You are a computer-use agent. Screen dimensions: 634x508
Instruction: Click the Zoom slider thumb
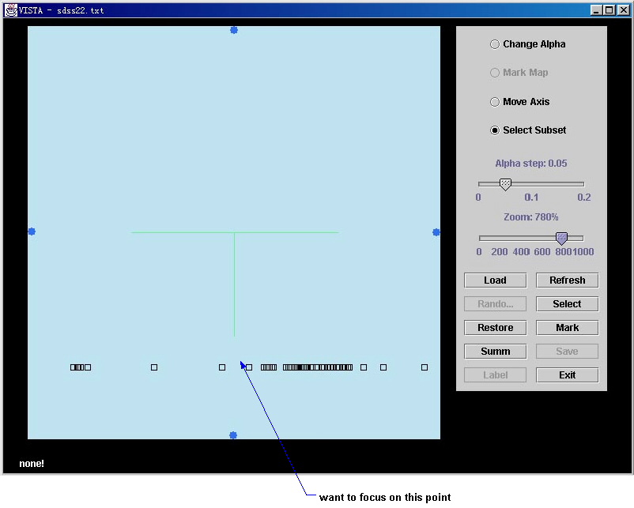coord(561,238)
